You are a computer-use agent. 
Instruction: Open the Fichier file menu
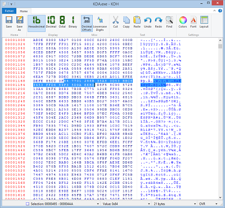[x=9, y=11]
